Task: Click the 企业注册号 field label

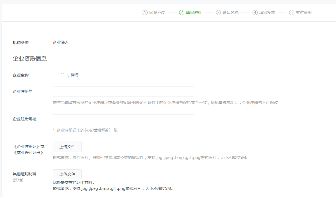Action: point(23,92)
